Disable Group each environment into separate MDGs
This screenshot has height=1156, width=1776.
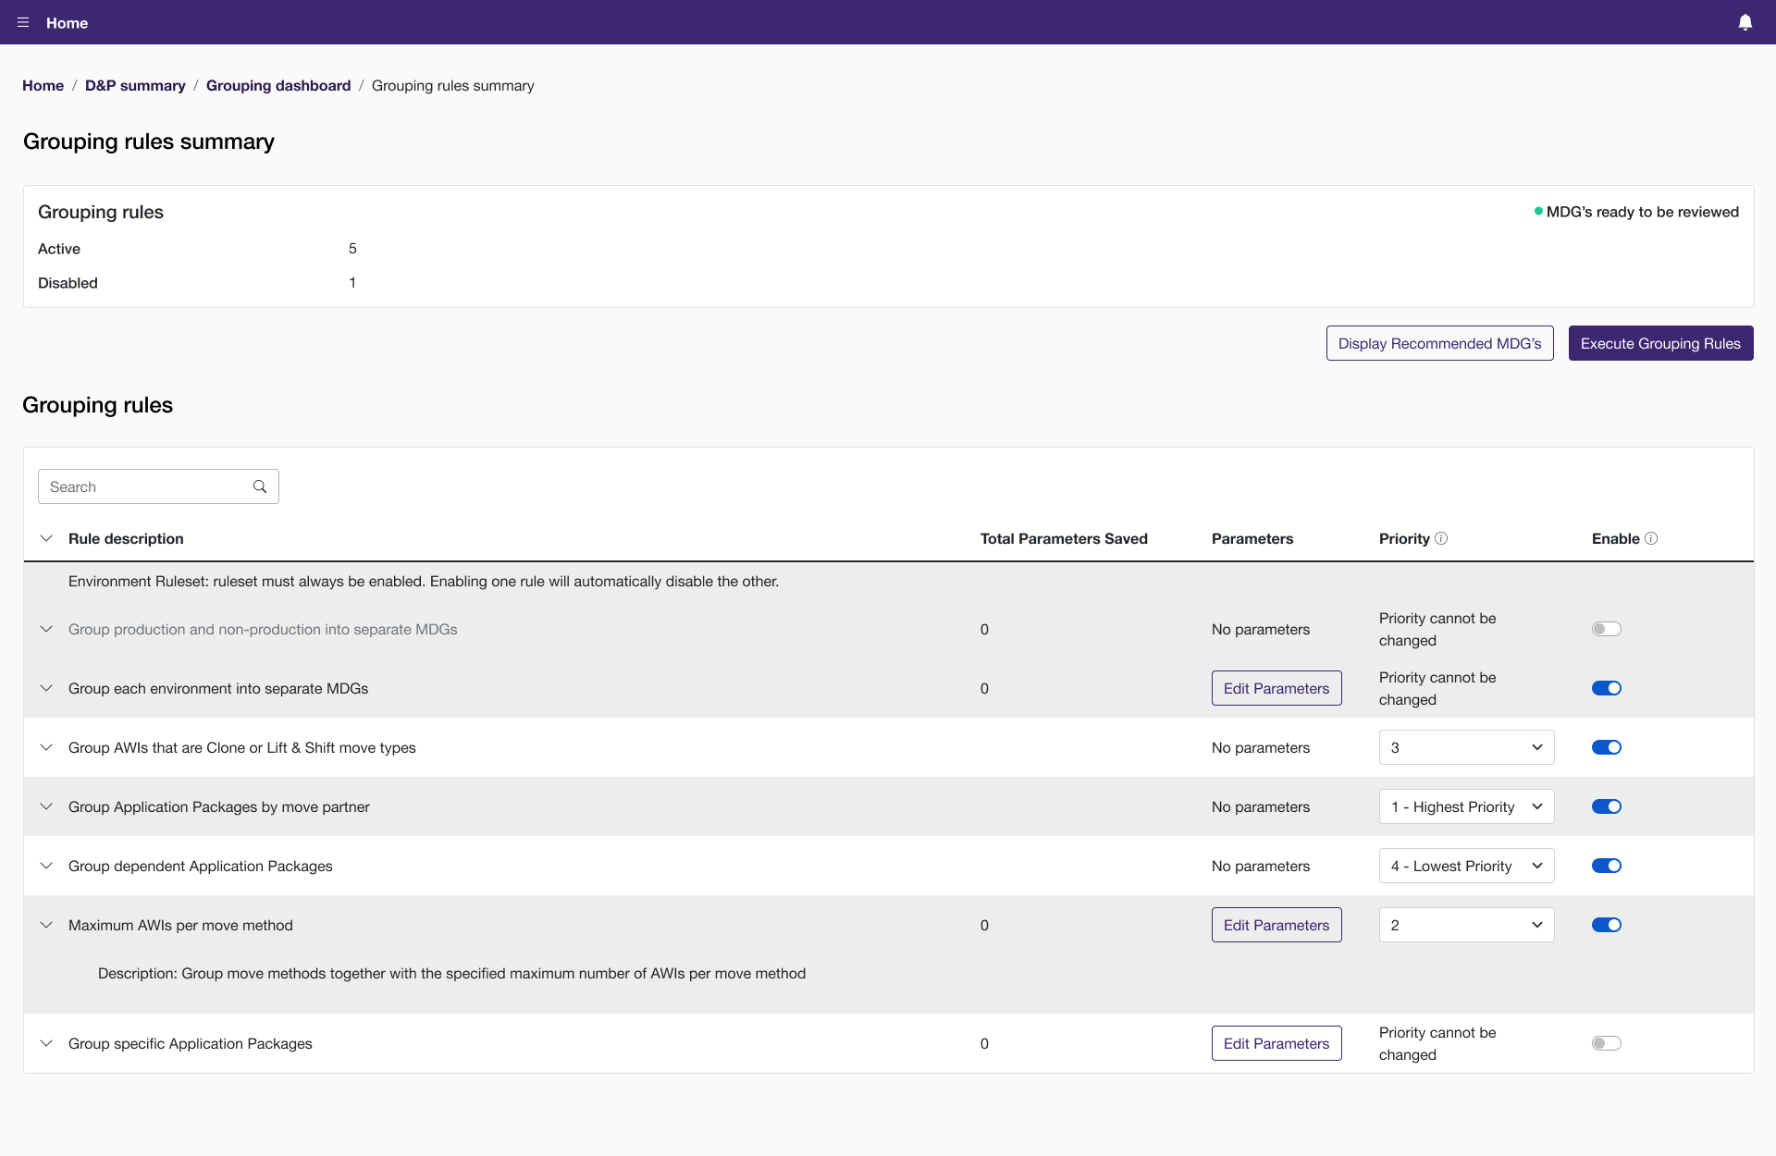point(1606,688)
